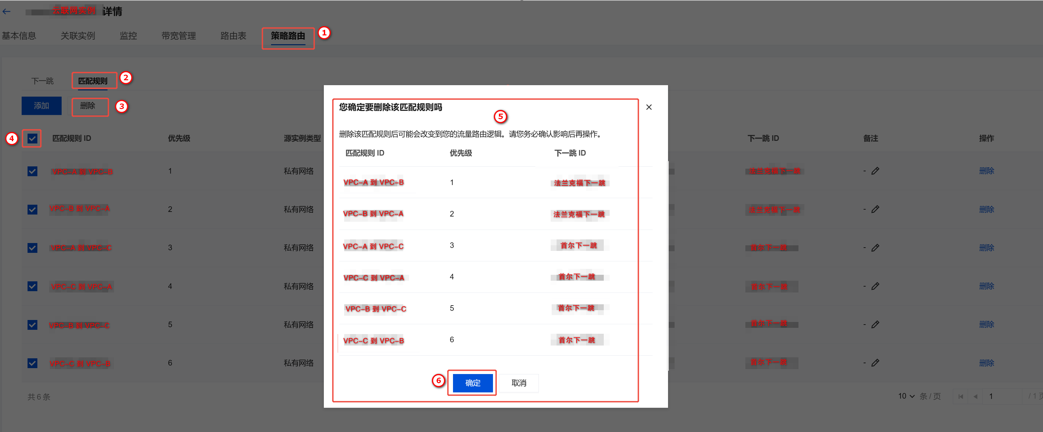This screenshot has height=432, width=1043.
Task: Click 取消 to cancel deletion
Action: 519,383
